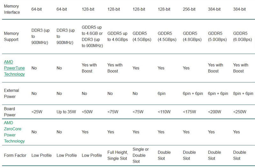Click the Full Height, Single Slot cell

tap(118, 155)
